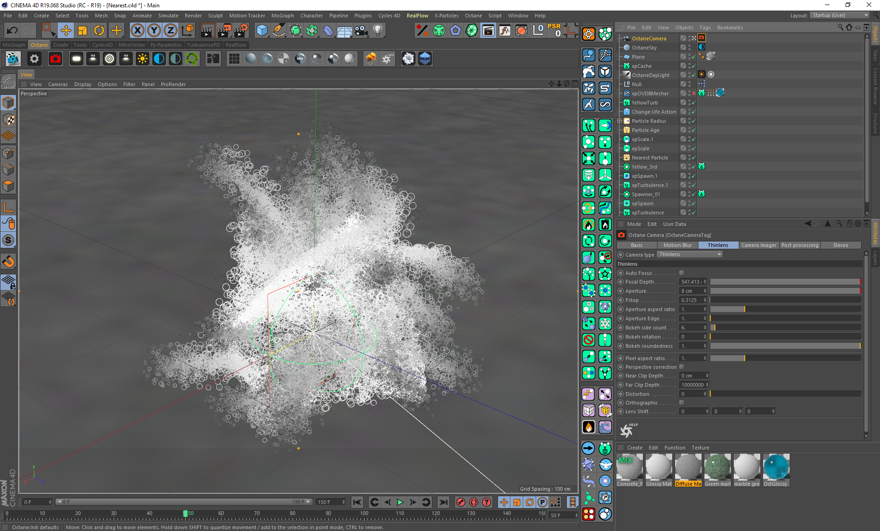
Task: Expand the Particle Radius tree item
Action: [620, 121]
